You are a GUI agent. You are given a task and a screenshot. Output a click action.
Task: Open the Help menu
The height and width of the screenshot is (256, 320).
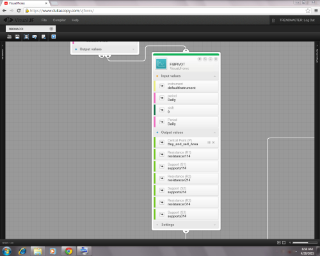pos(75,20)
